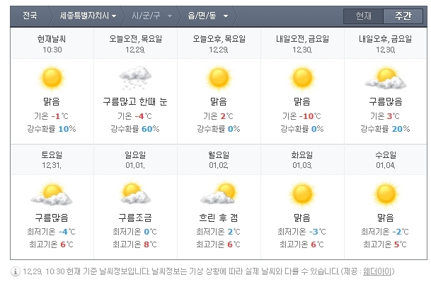Click the sun icon for 내일오전 금요일

tap(302, 79)
